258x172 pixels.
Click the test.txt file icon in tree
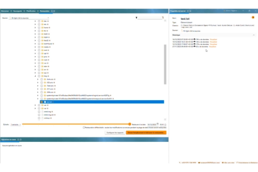point(46,102)
